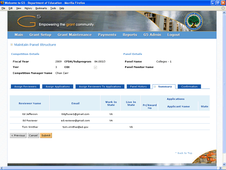Switch to Assign Applications tab
This screenshot has width=226, height=170.
pyautogui.click(x=58, y=86)
